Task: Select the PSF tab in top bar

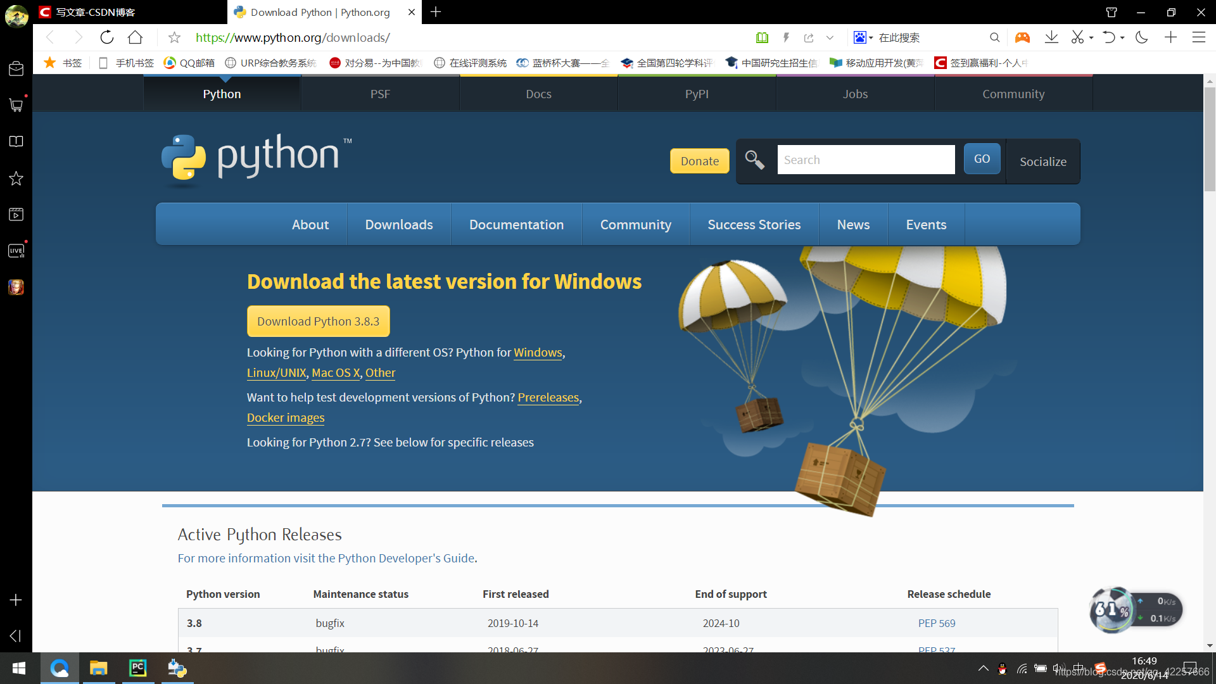Action: [380, 94]
